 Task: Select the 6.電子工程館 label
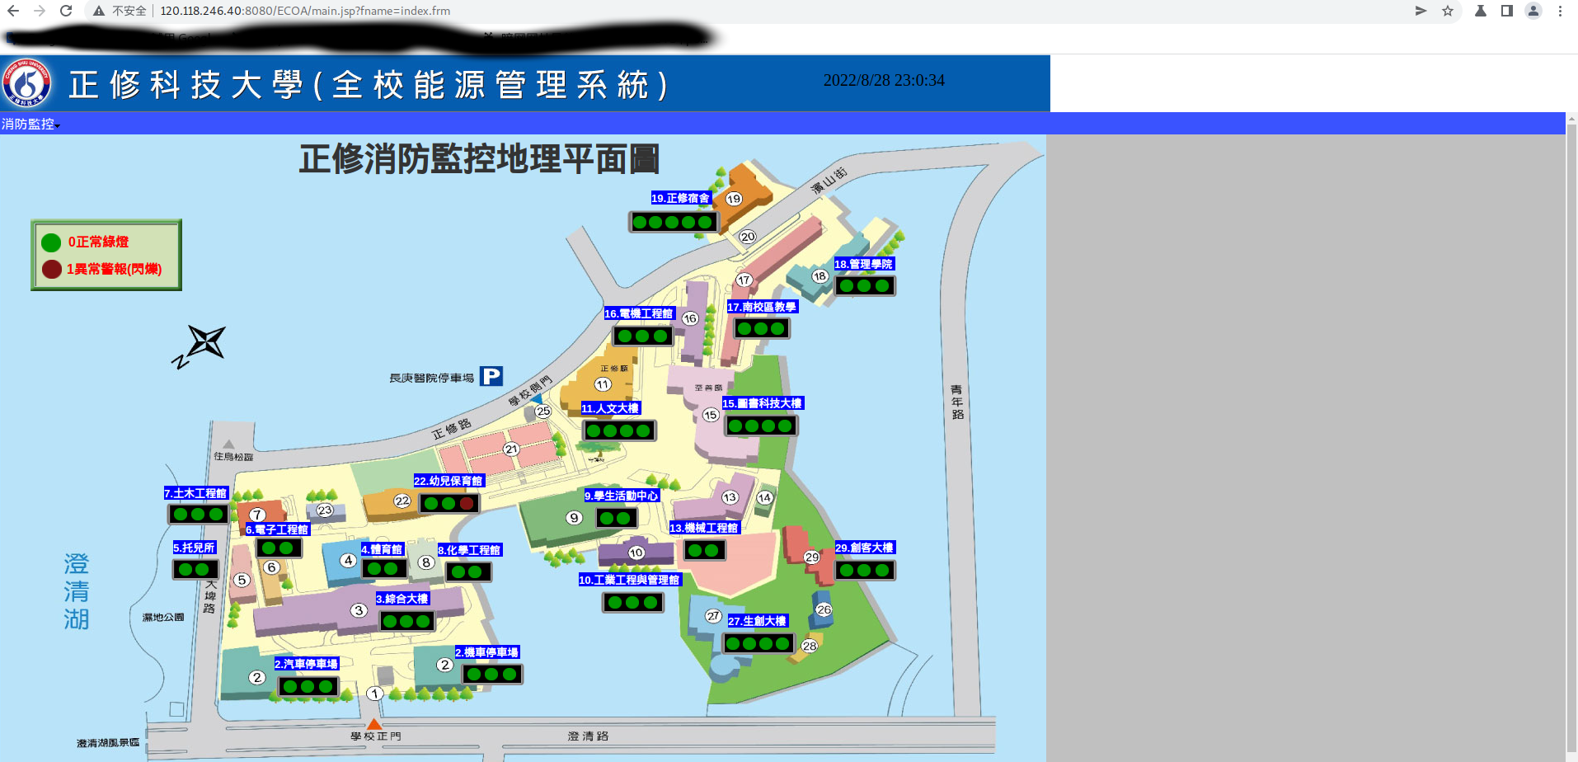(277, 529)
